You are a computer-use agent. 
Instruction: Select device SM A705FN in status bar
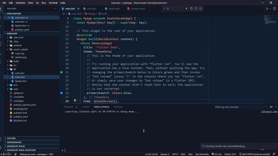click(255, 154)
